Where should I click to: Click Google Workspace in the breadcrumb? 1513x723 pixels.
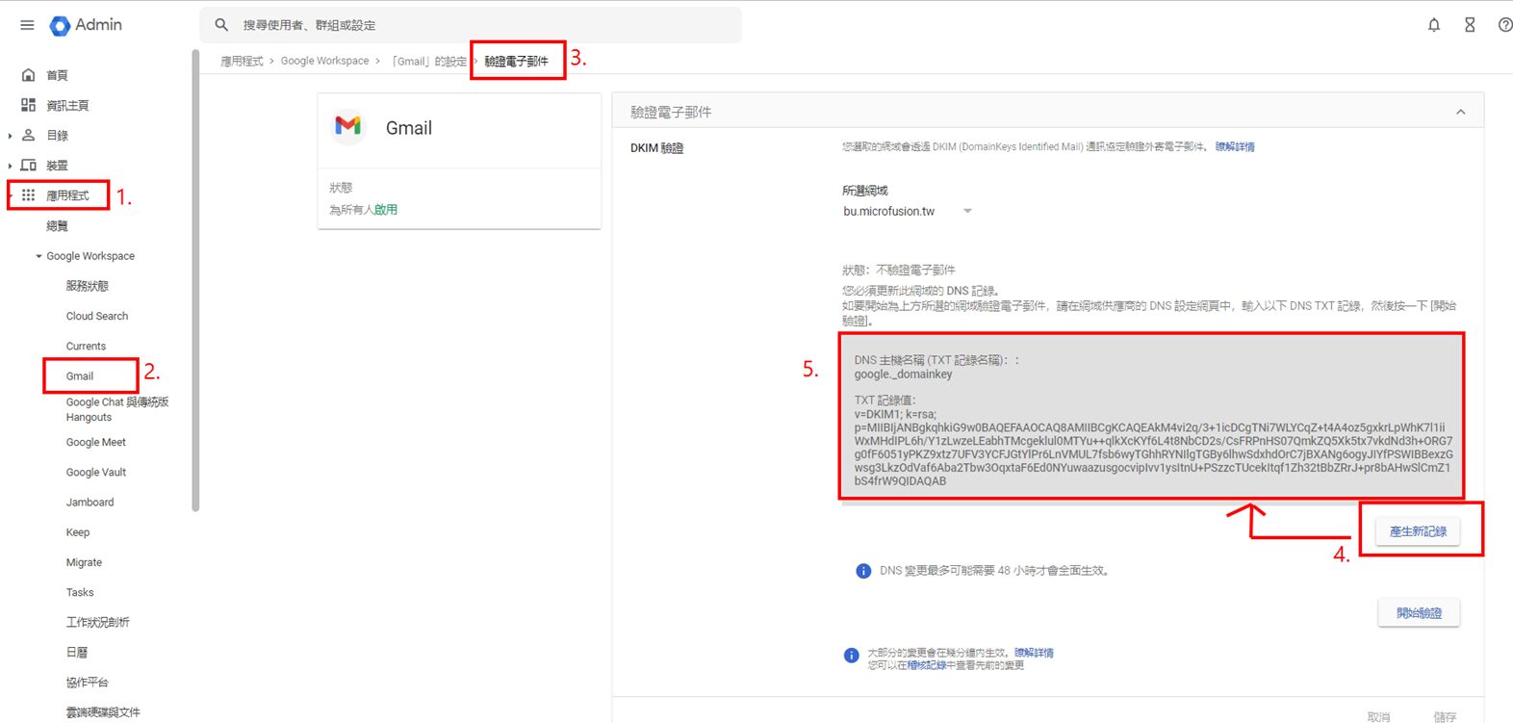click(324, 61)
